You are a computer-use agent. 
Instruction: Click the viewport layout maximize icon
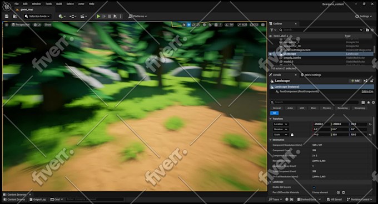[x=263, y=25]
